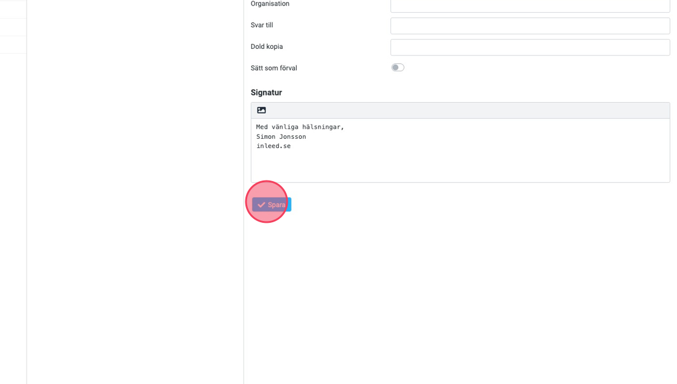Click the Organisation field label
677x384 pixels.
click(270, 4)
